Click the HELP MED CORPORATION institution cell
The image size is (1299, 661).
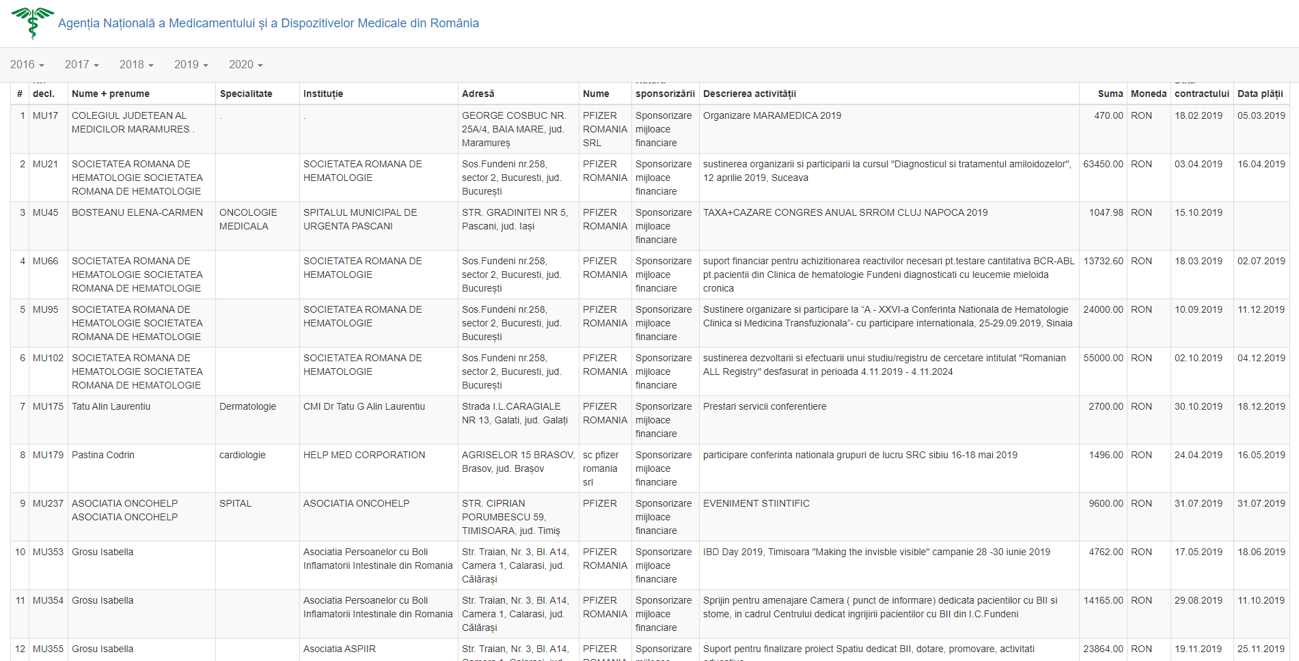pyautogui.click(x=364, y=455)
